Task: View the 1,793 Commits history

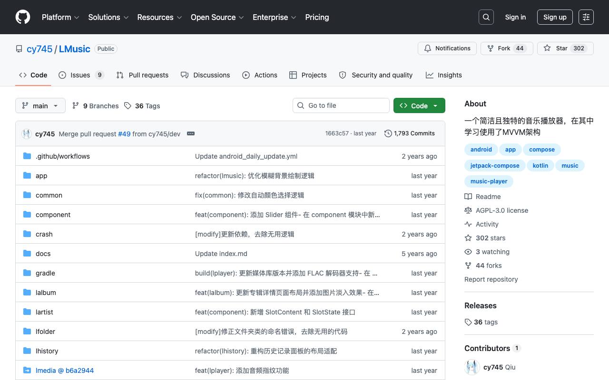Action: click(410, 133)
